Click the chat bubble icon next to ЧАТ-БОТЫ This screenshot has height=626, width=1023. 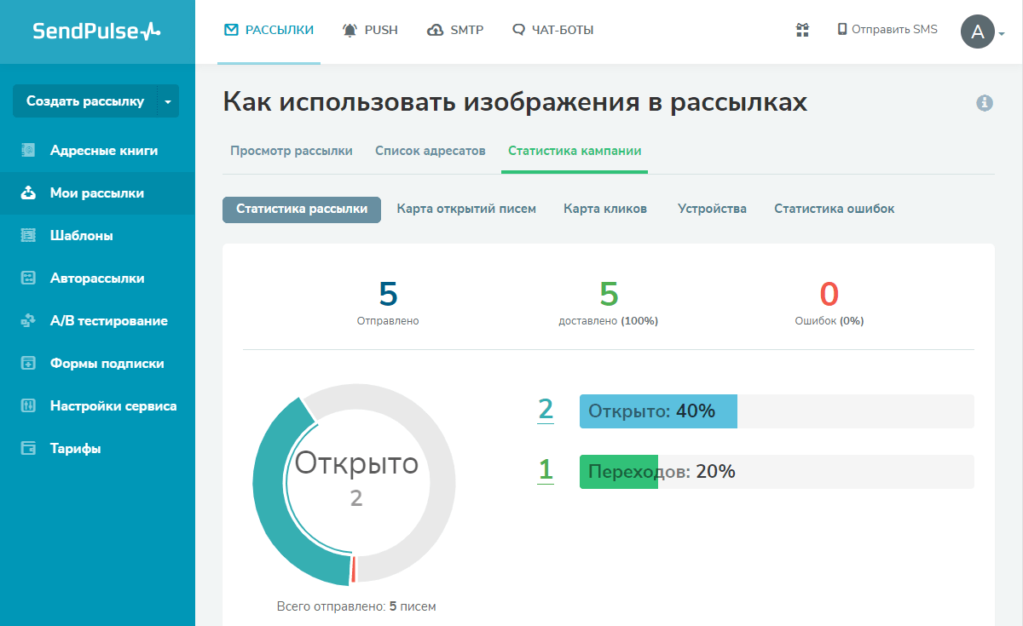pos(518,30)
